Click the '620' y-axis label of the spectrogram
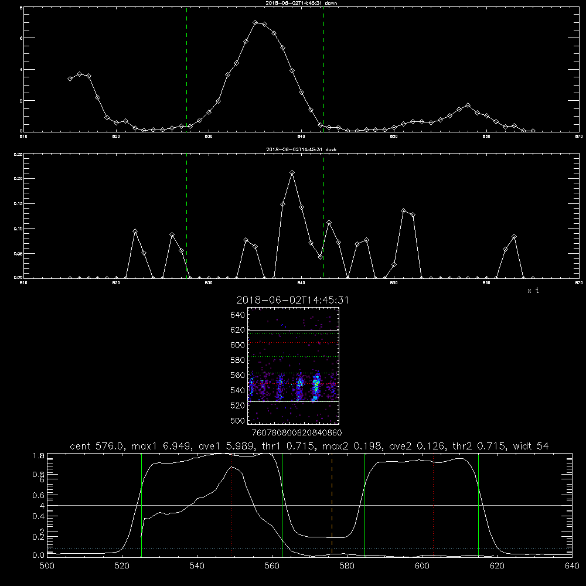 click(x=238, y=330)
